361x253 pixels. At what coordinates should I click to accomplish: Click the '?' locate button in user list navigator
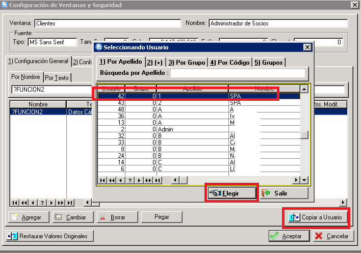coord(130,180)
